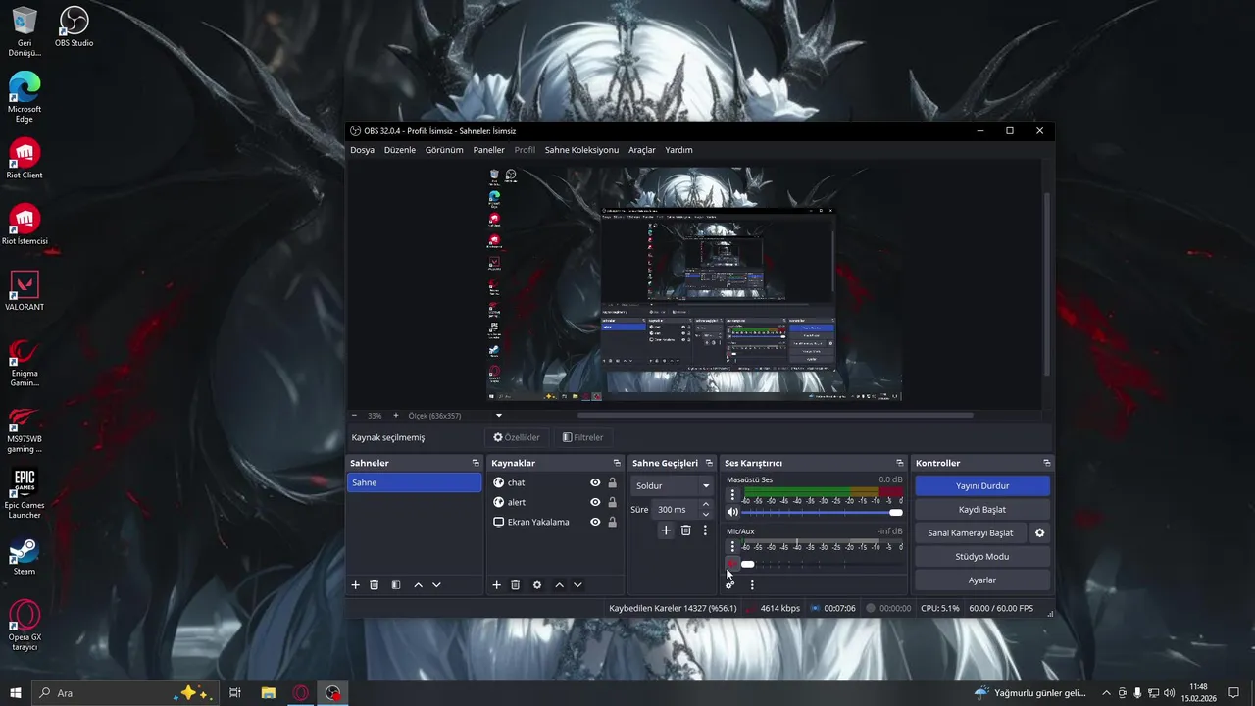Viewport: 1255px width, 706px height.
Task: Select the Ekran Yakalama source row
Action: click(x=556, y=522)
